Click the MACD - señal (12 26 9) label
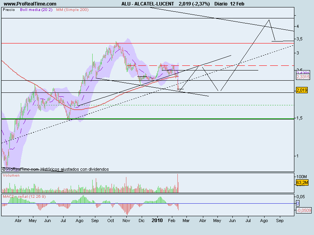Image resolution: width=314 pixels, height=235 pixels. 24,197
